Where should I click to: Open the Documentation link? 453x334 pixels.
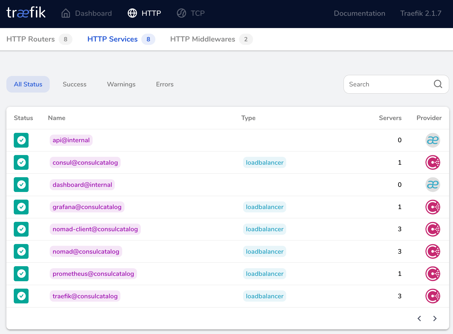coord(359,13)
